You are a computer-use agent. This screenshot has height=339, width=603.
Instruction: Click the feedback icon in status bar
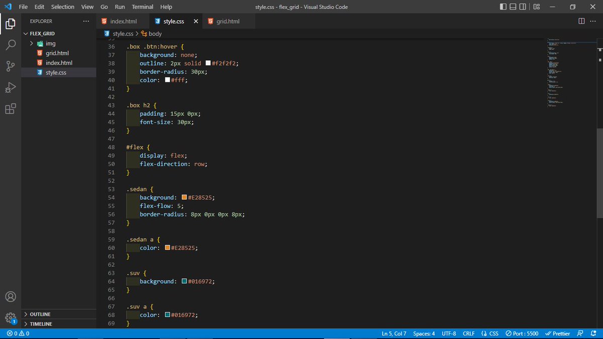coord(580,333)
